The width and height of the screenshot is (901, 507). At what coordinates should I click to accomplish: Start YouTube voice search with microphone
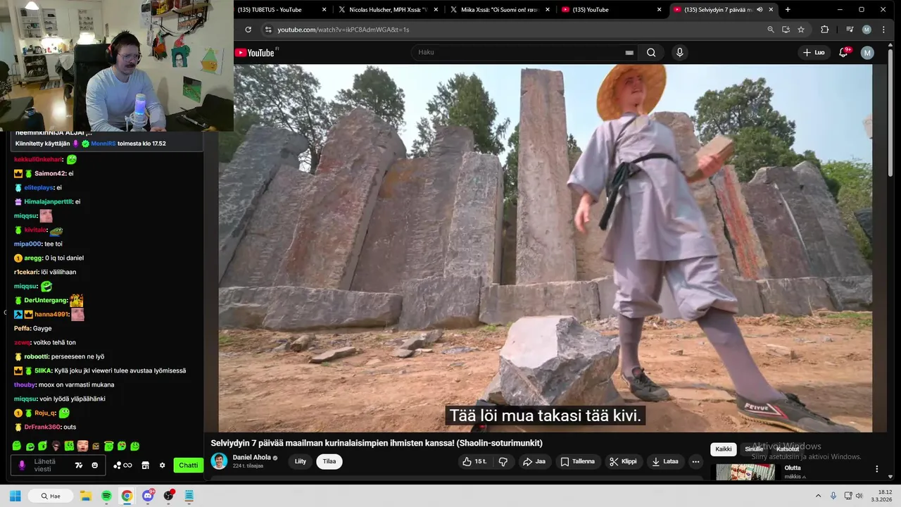[x=679, y=52]
